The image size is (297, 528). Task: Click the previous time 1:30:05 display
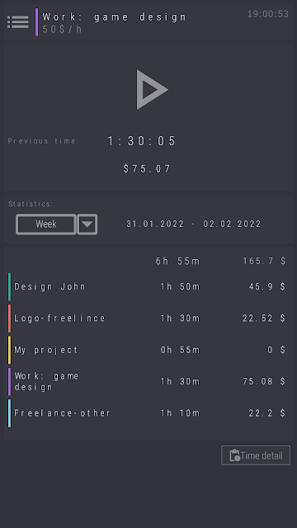tap(142, 141)
